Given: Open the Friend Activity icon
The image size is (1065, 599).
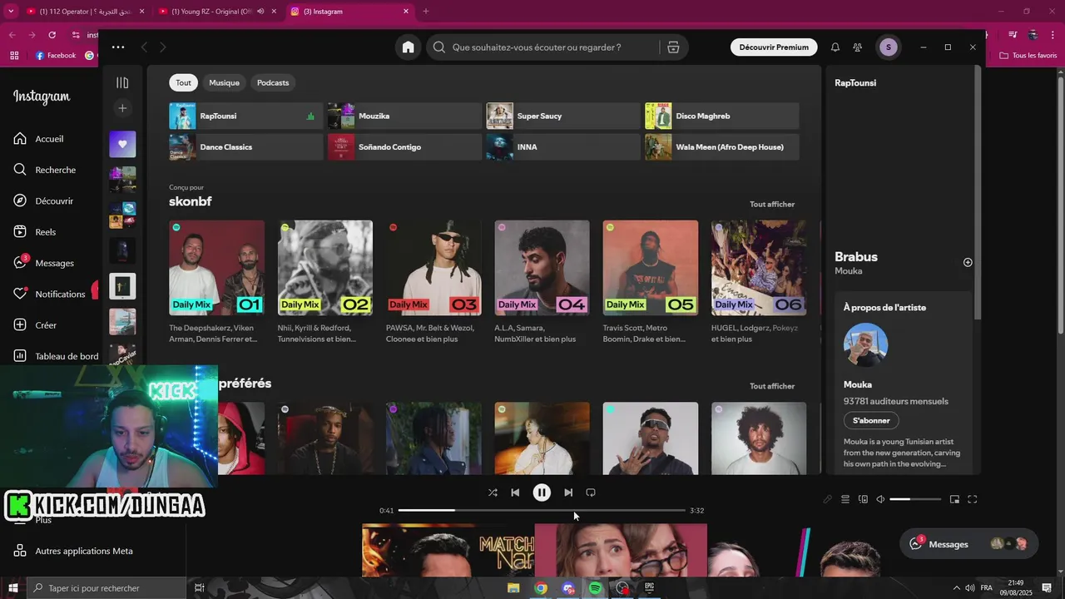Looking at the screenshot, I should click(858, 47).
